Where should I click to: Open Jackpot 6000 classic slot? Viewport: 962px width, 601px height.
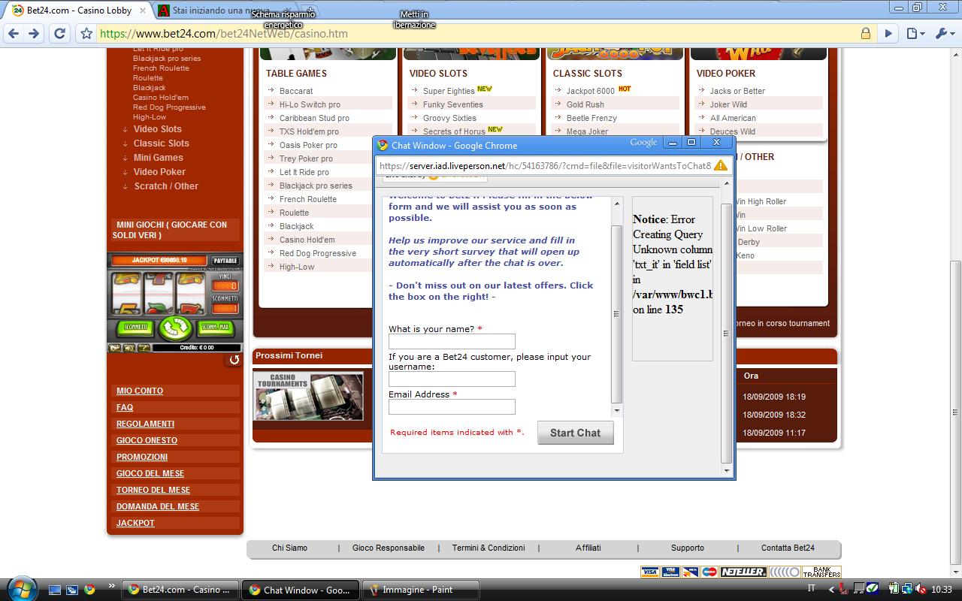pyautogui.click(x=591, y=91)
